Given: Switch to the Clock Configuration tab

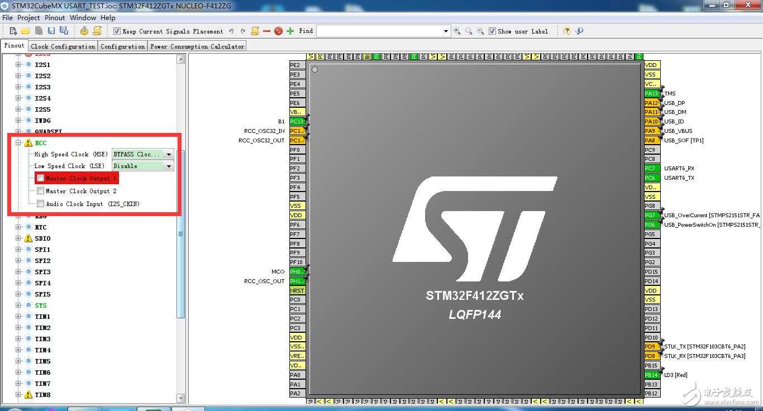Looking at the screenshot, I should (x=63, y=46).
